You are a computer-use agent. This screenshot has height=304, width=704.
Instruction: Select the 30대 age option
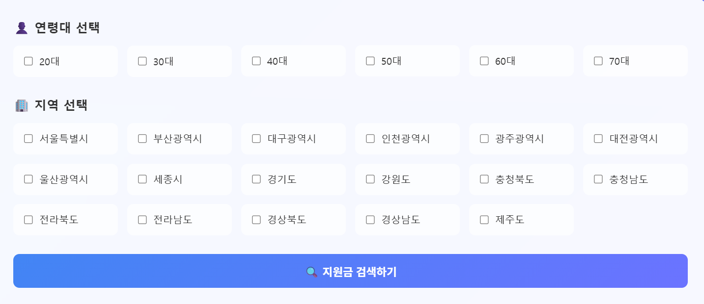142,61
